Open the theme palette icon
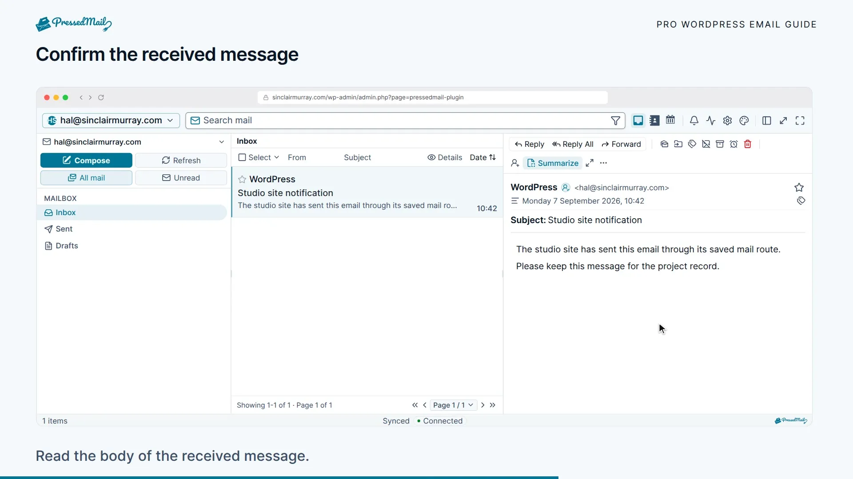Screen dimensions: 853x479 point(744,121)
